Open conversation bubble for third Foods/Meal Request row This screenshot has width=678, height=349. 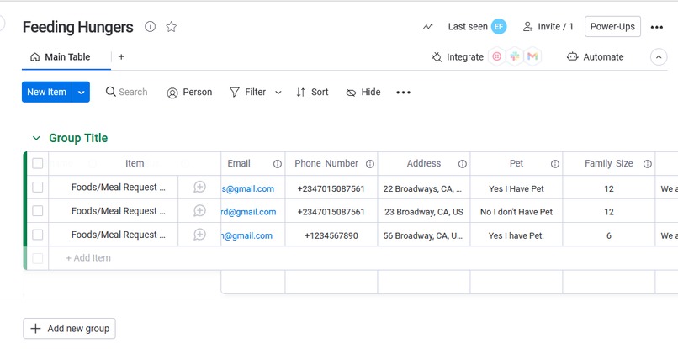tap(199, 235)
